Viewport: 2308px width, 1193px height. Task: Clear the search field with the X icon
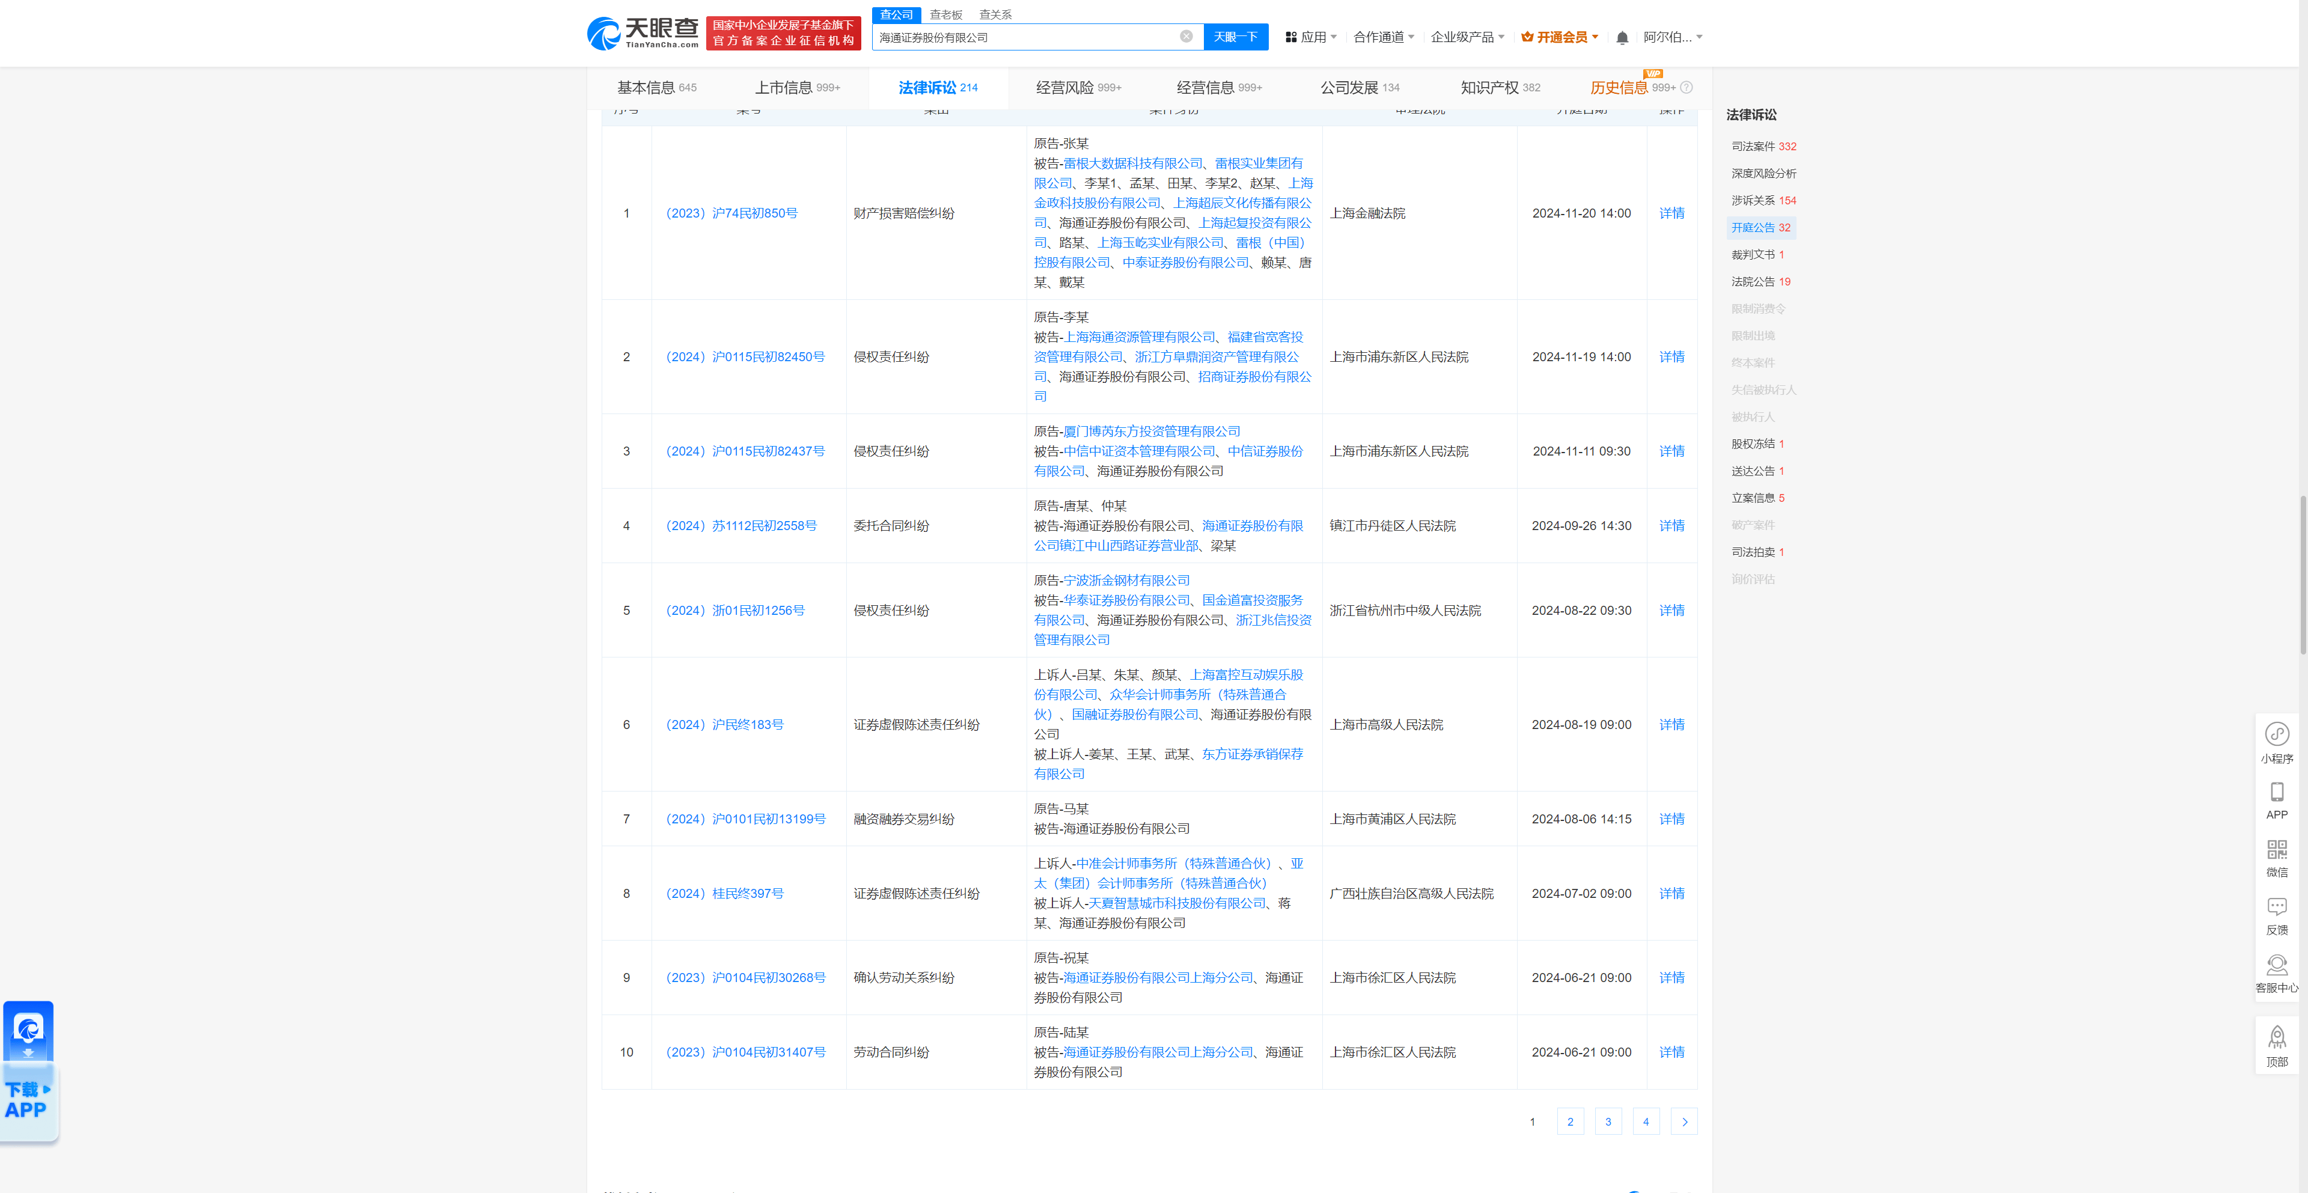point(1185,37)
